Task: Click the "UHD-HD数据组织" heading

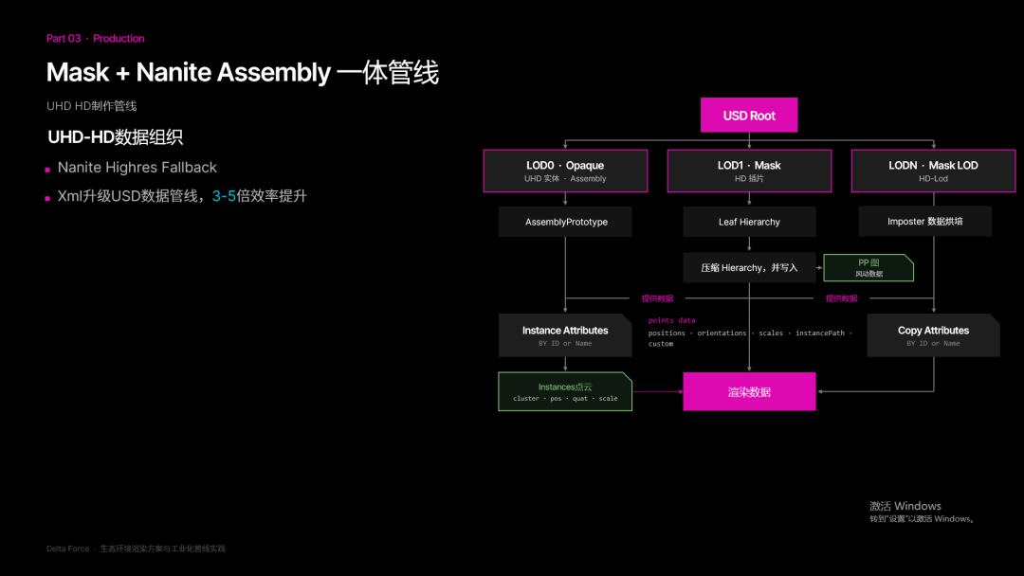Action: (x=115, y=137)
